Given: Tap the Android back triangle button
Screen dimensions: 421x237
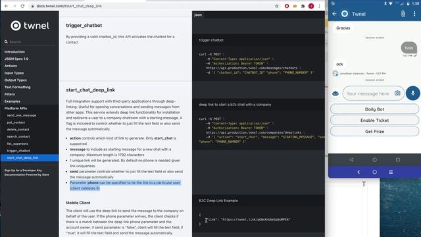Looking at the screenshot, I should click(x=351, y=159).
